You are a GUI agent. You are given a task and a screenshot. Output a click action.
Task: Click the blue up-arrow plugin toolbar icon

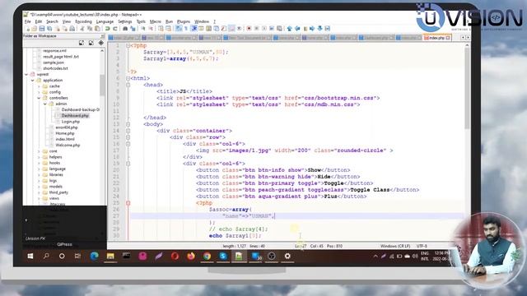(x=289, y=29)
